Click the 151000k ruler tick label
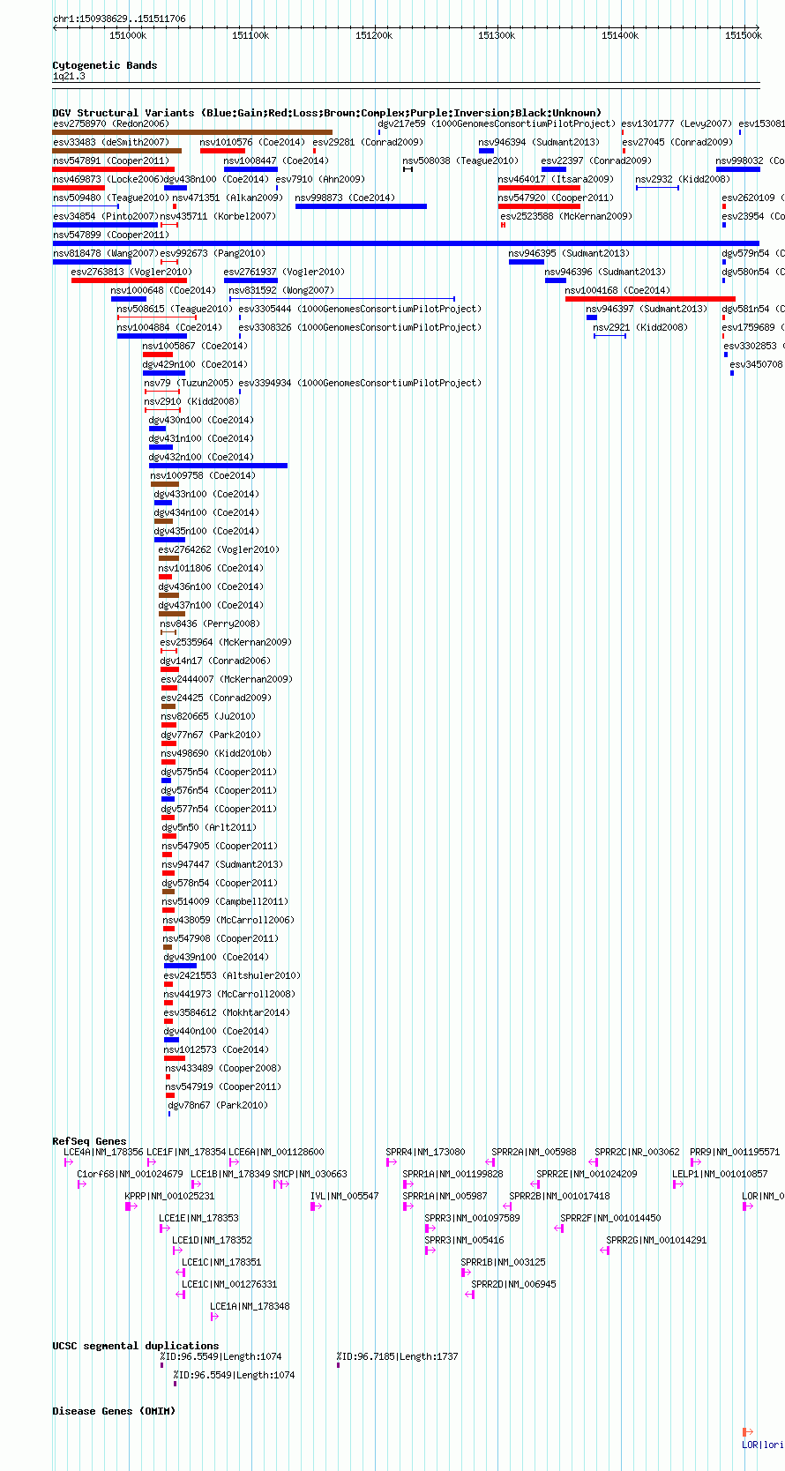This screenshot has width=785, height=1471. (x=128, y=35)
